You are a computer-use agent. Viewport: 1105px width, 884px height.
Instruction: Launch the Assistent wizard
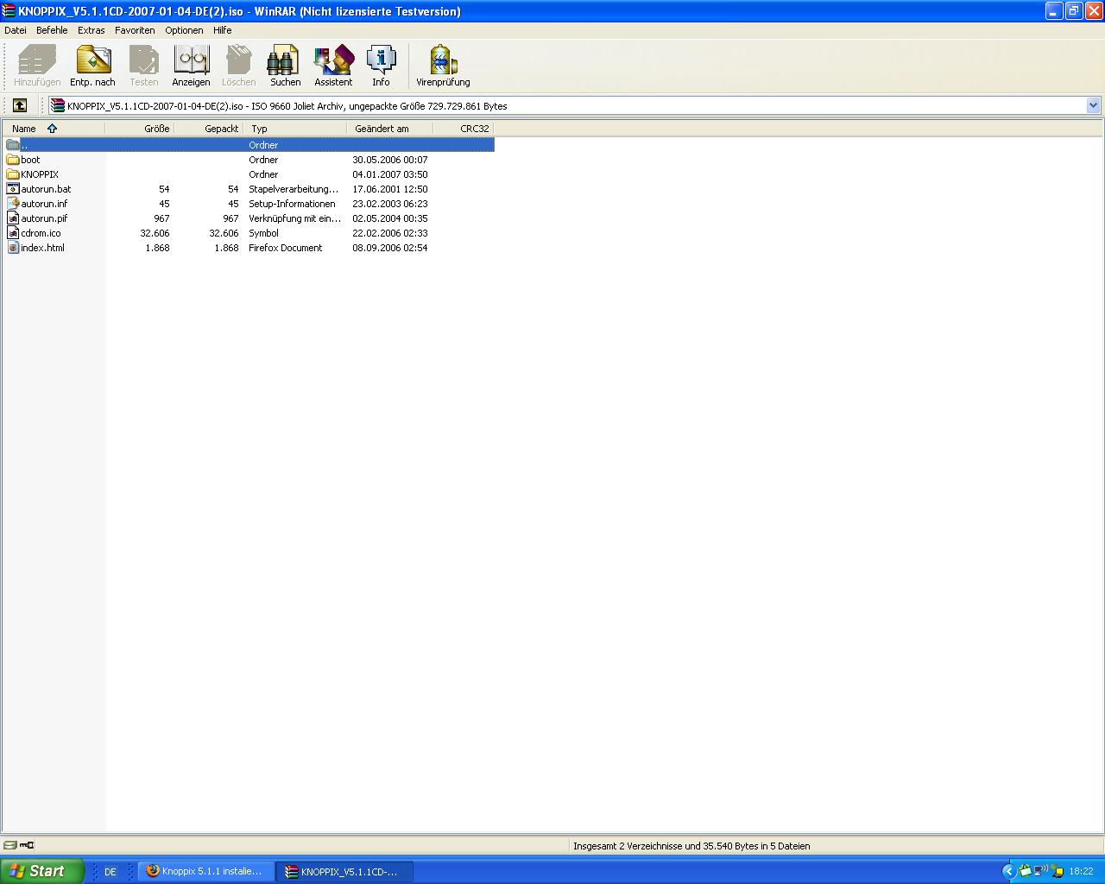[333, 66]
